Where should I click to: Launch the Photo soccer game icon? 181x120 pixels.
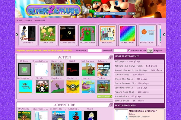73,87
